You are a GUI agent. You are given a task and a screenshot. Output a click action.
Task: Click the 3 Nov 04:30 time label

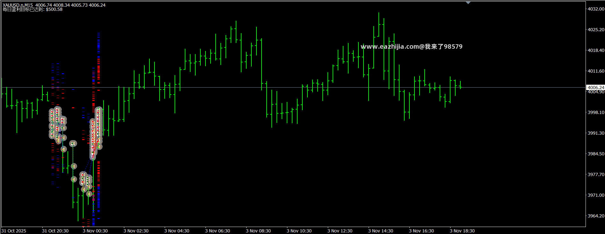pyautogui.click(x=177, y=231)
